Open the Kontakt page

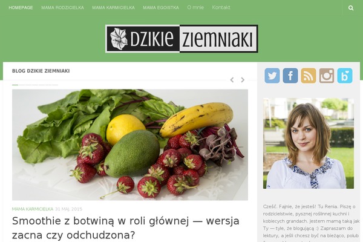click(221, 7)
